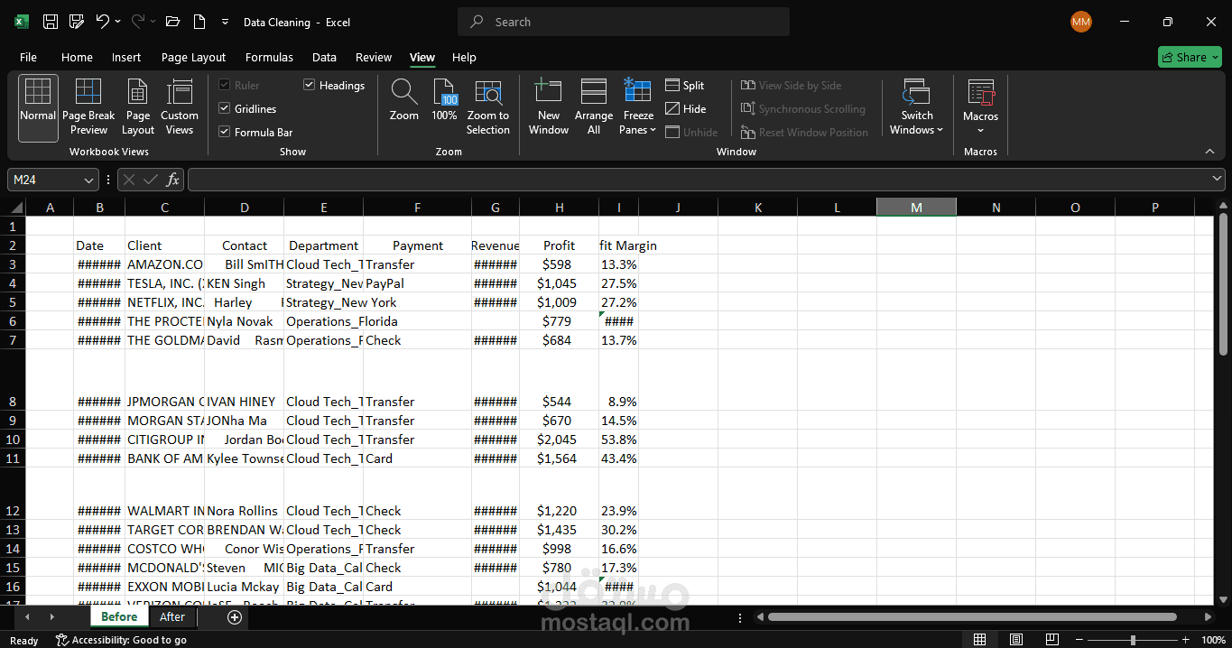Click the Save icon in title bar
Viewport: 1232px width, 648px height.
pos(51,22)
